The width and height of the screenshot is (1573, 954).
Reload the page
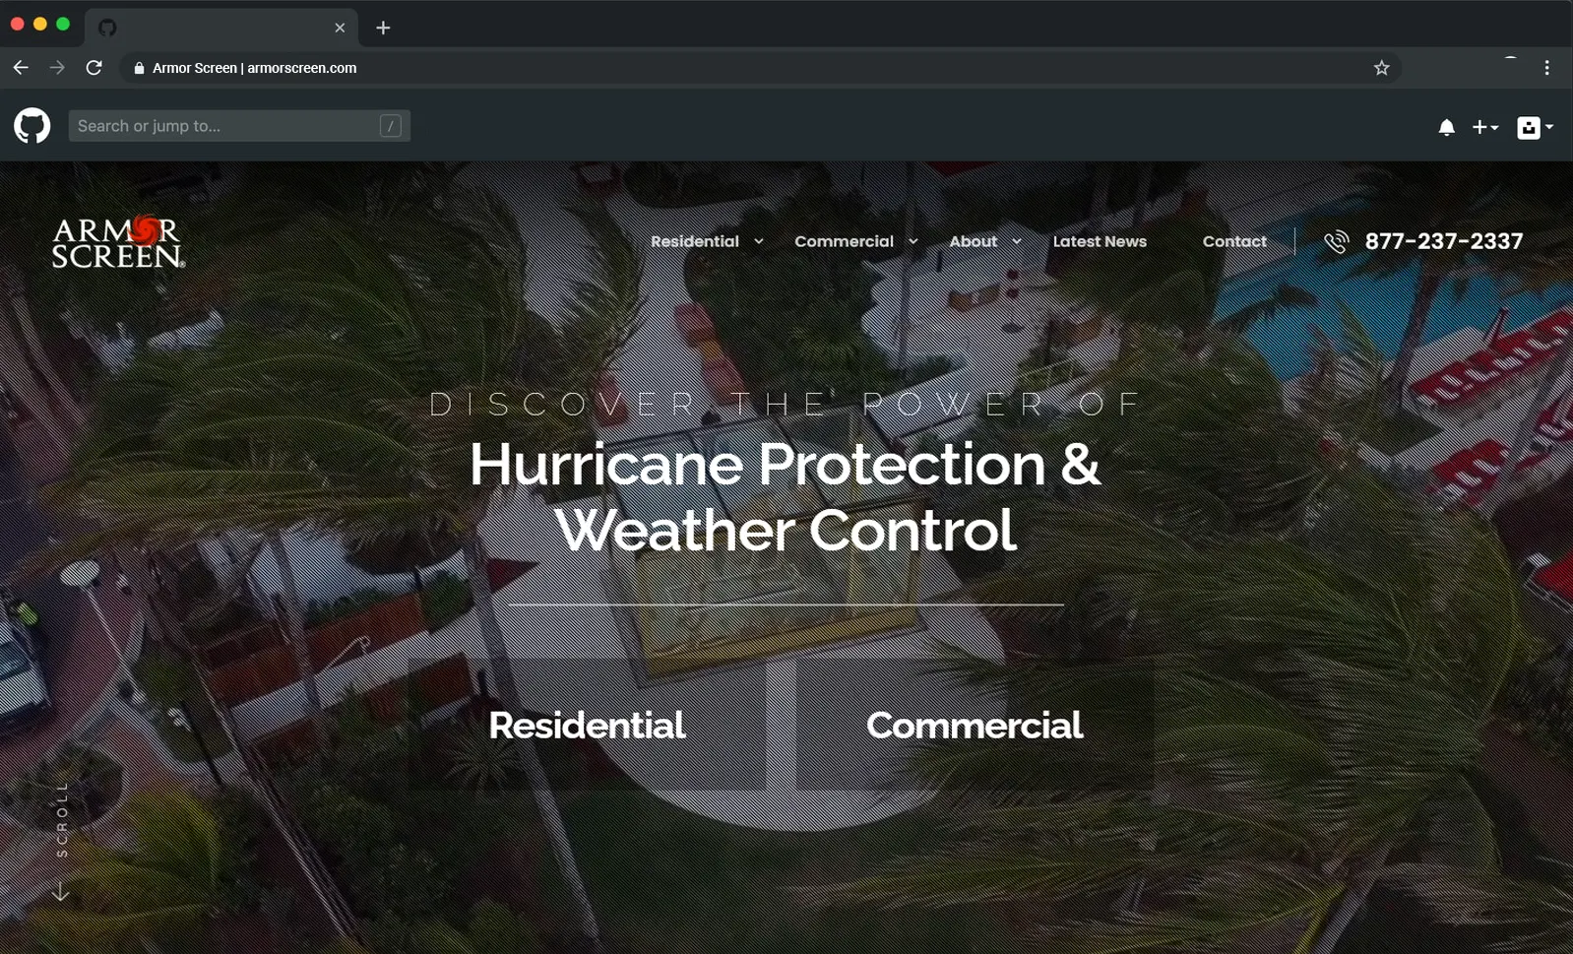(x=94, y=68)
